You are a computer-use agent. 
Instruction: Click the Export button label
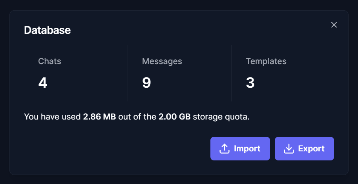pyautogui.click(x=311, y=149)
